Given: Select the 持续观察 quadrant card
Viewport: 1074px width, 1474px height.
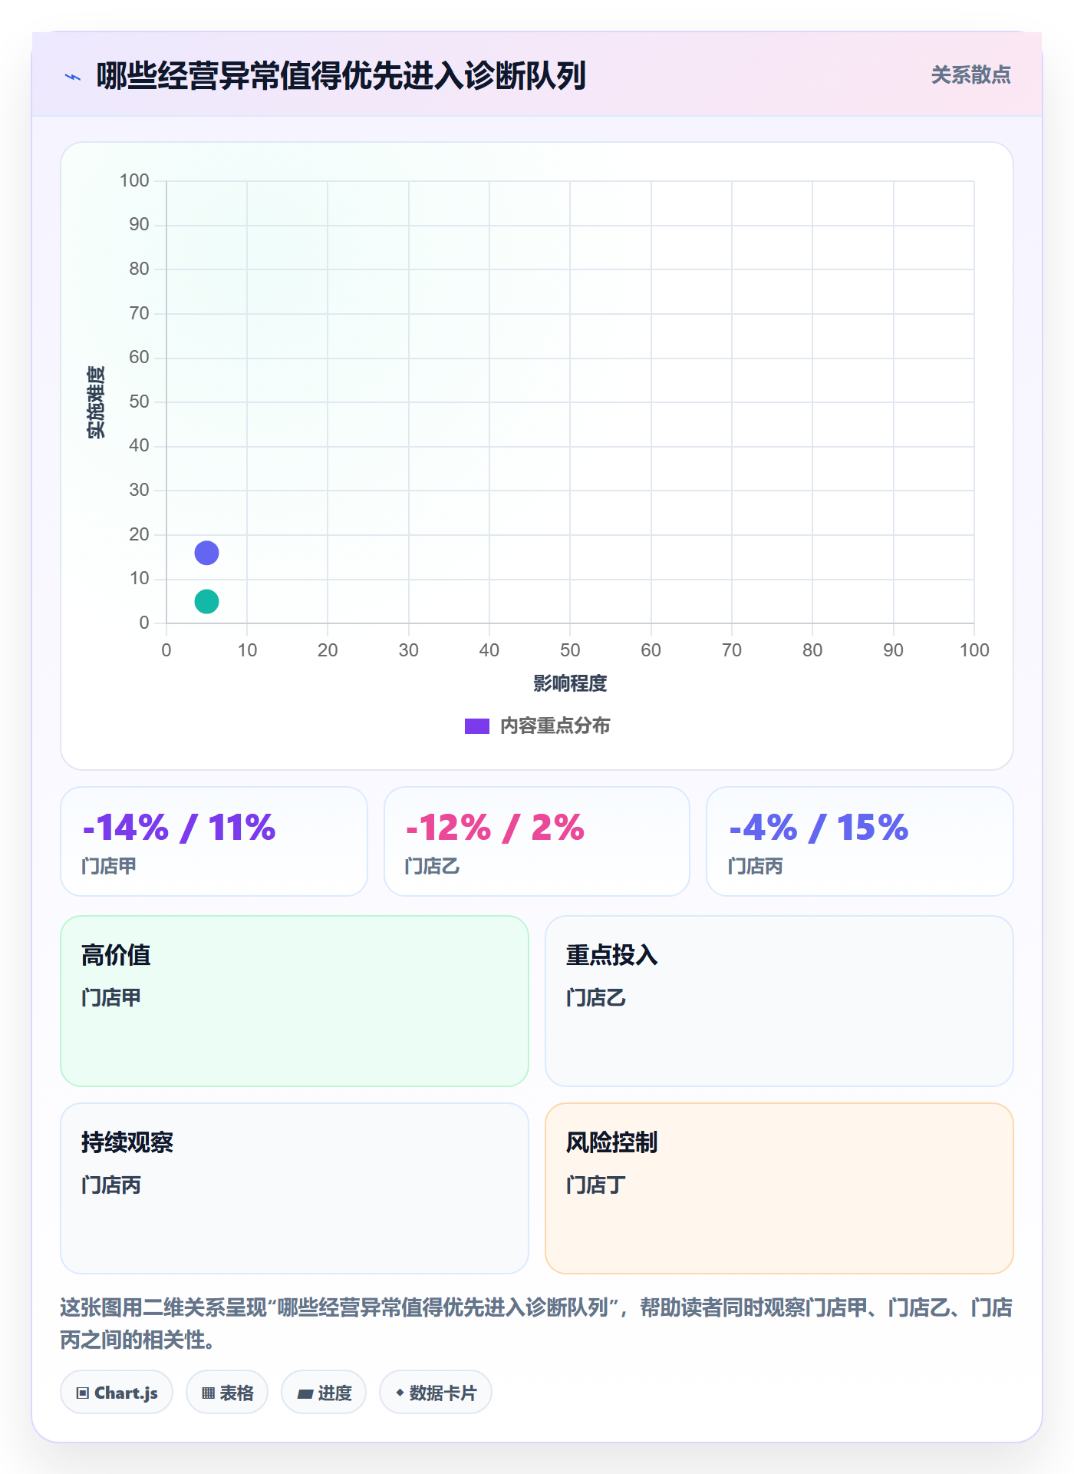Looking at the screenshot, I should (295, 1188).
